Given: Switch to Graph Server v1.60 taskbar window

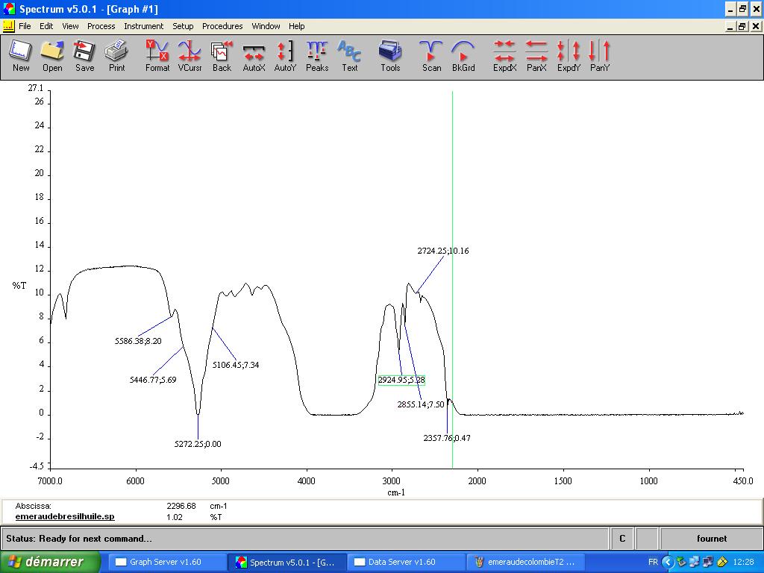Looking at the screenshot, I should (166, 562).
